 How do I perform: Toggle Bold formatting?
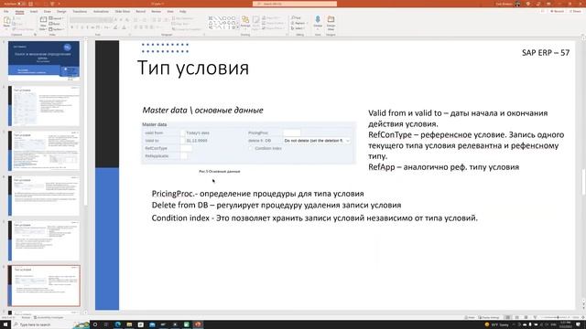point(72,27)
